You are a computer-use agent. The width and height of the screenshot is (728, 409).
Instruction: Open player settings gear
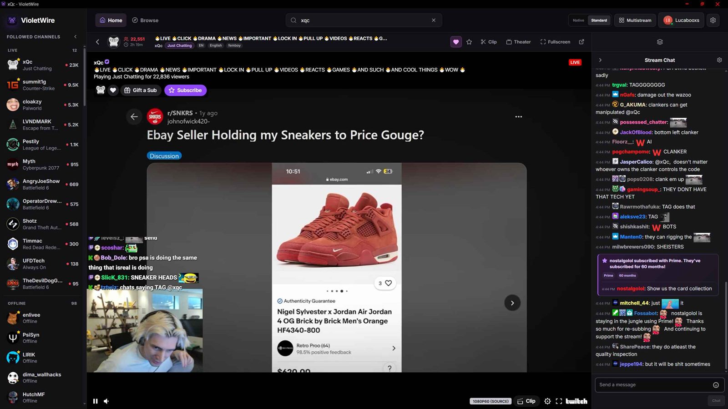coord(547,401)
